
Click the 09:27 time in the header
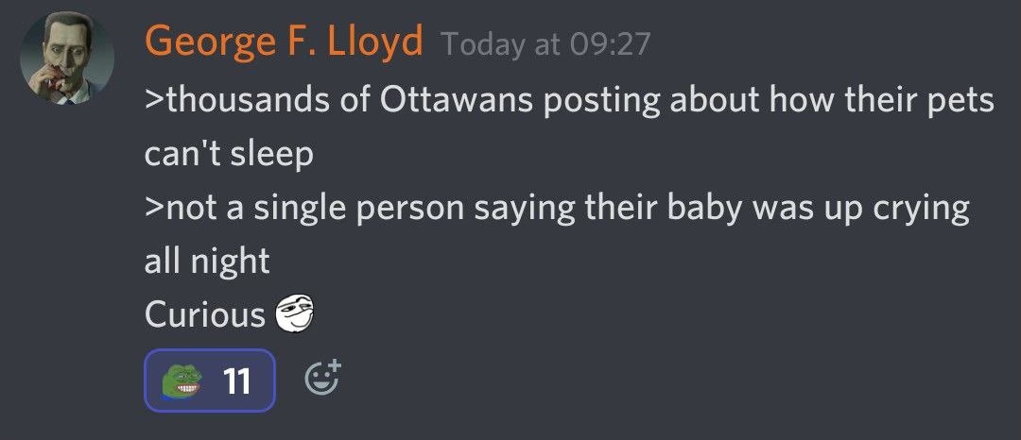click(610, 44)
